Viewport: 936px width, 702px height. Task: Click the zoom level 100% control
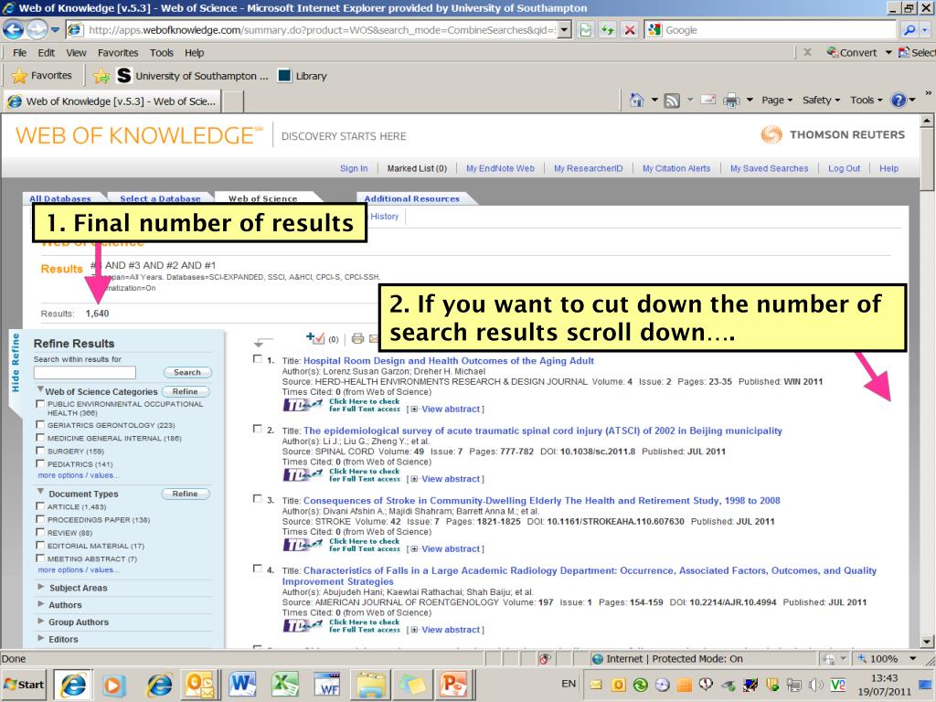coord(887,658)
